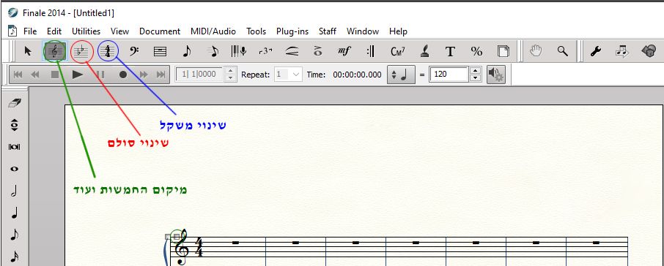Select the Text T tool
Screen dimensions: 664x266
pyautogui.click(x=450, y=51)
